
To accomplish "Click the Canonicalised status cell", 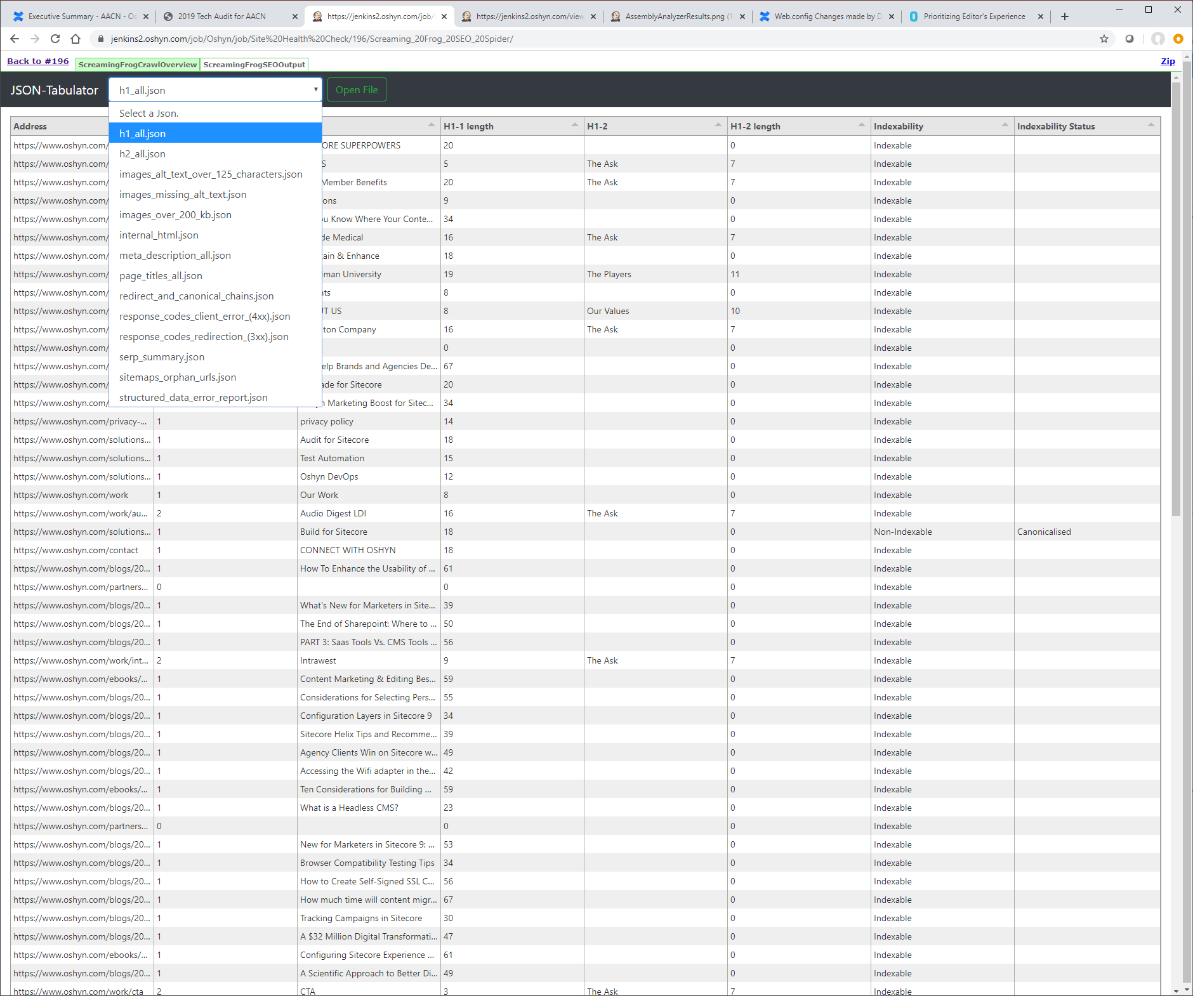I will [x=1087, y=532].
